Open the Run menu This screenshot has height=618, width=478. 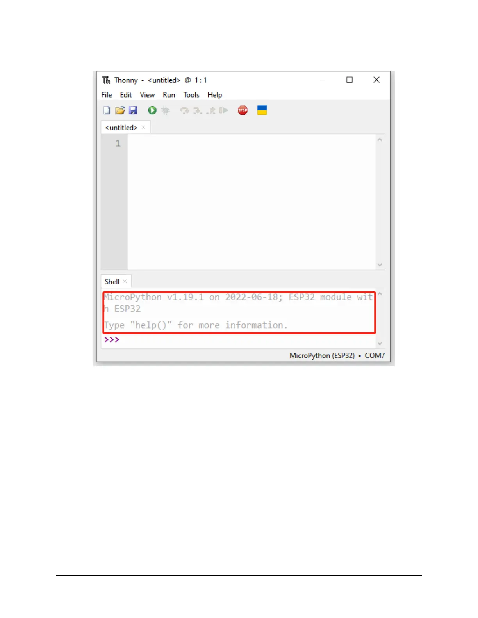[x=169, y=95]
